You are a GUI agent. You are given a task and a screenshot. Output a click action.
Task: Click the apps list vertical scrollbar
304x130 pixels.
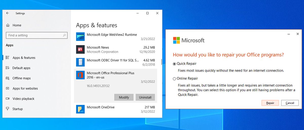(161, 62)
